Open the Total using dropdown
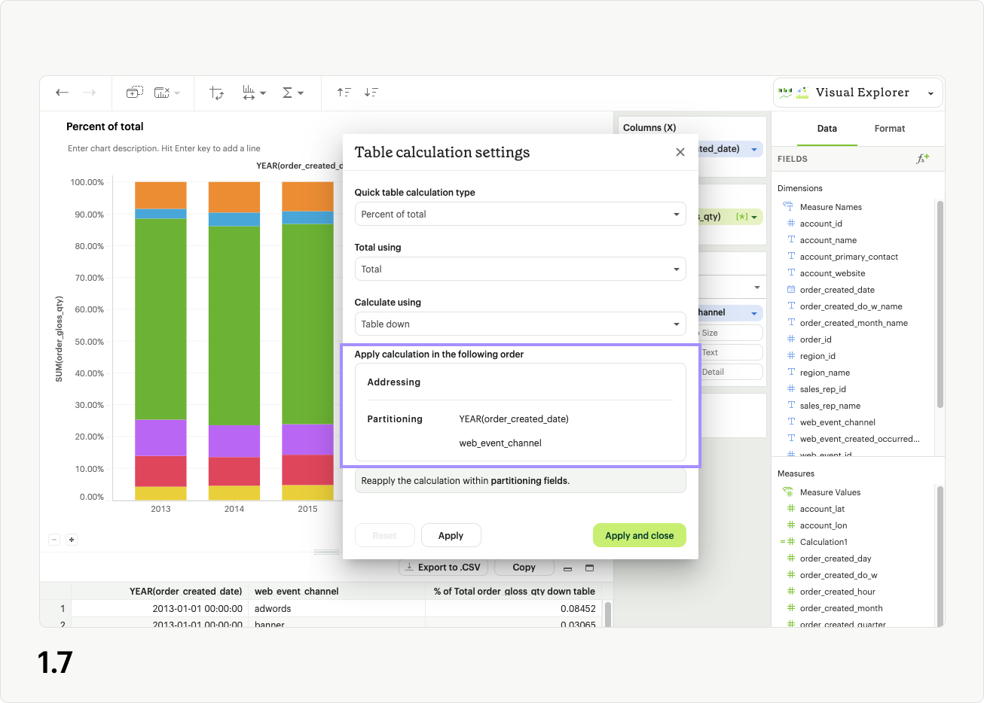This screenshot has height=703, width=984. [x=520, y=269]
